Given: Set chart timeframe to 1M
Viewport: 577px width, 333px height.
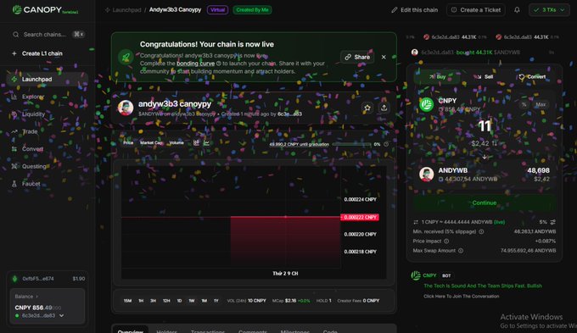Looking at the screenshot, I should (x=204, y=301).
